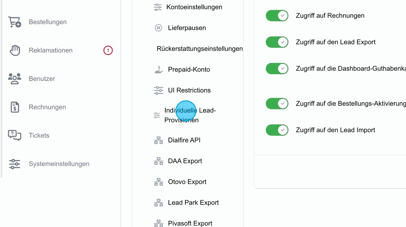Click the Individuelle Lead-Provisionen sliders icon
406x227 pixels.
click(x=157, y=115)
